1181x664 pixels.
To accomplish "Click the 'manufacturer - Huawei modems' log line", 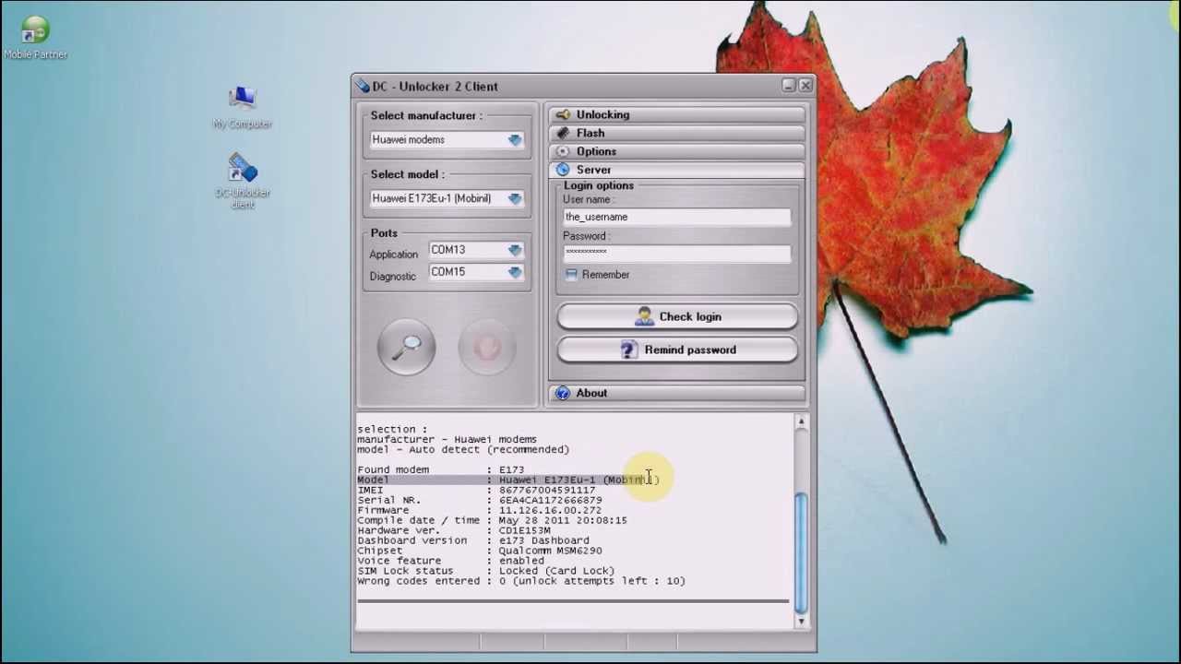I will (447, 439).
